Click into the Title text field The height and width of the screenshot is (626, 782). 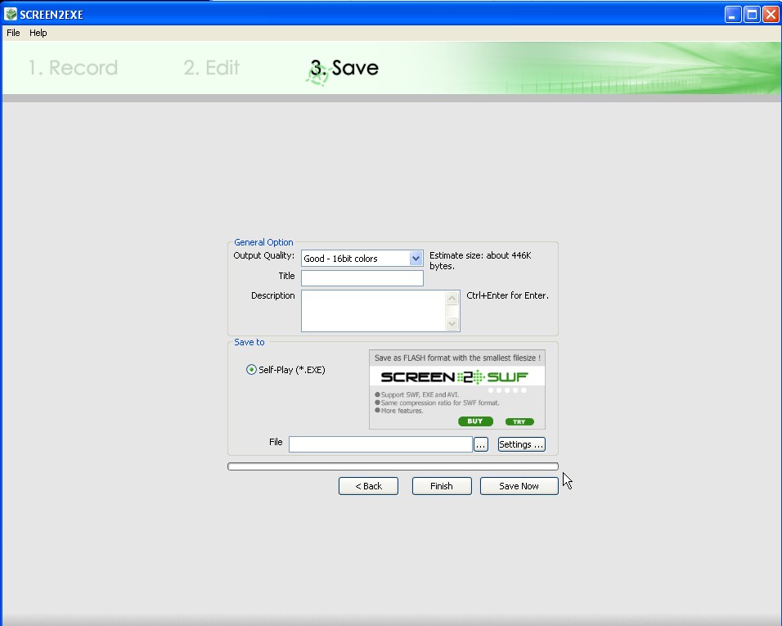pos(362,278)
